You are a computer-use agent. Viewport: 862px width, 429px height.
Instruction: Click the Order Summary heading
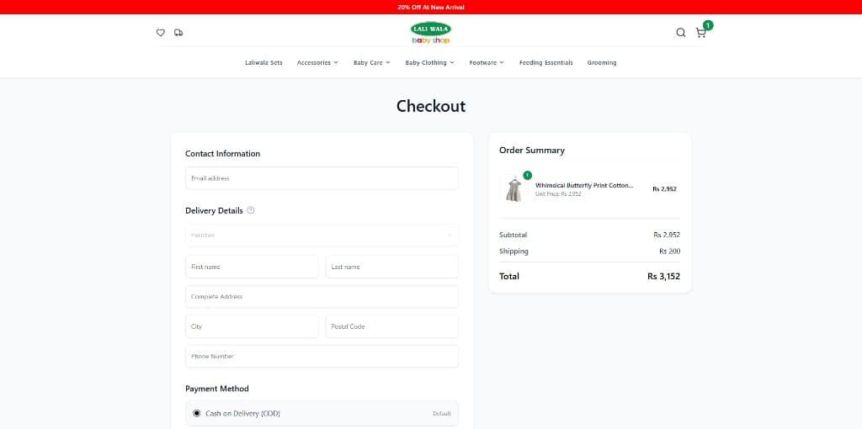point(532,150)
